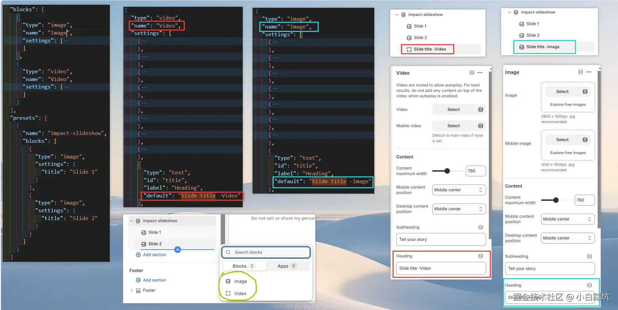The image size is (618, 310).
Task: Click the magnifier icon in Search blocks field
Action: point(228,252)
